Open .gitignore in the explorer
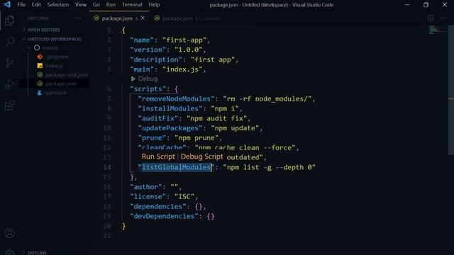454x255 pixels. pos(57,57)
